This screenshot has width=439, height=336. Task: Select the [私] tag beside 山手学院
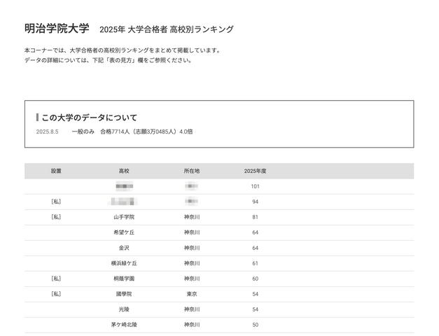point(56,217)
